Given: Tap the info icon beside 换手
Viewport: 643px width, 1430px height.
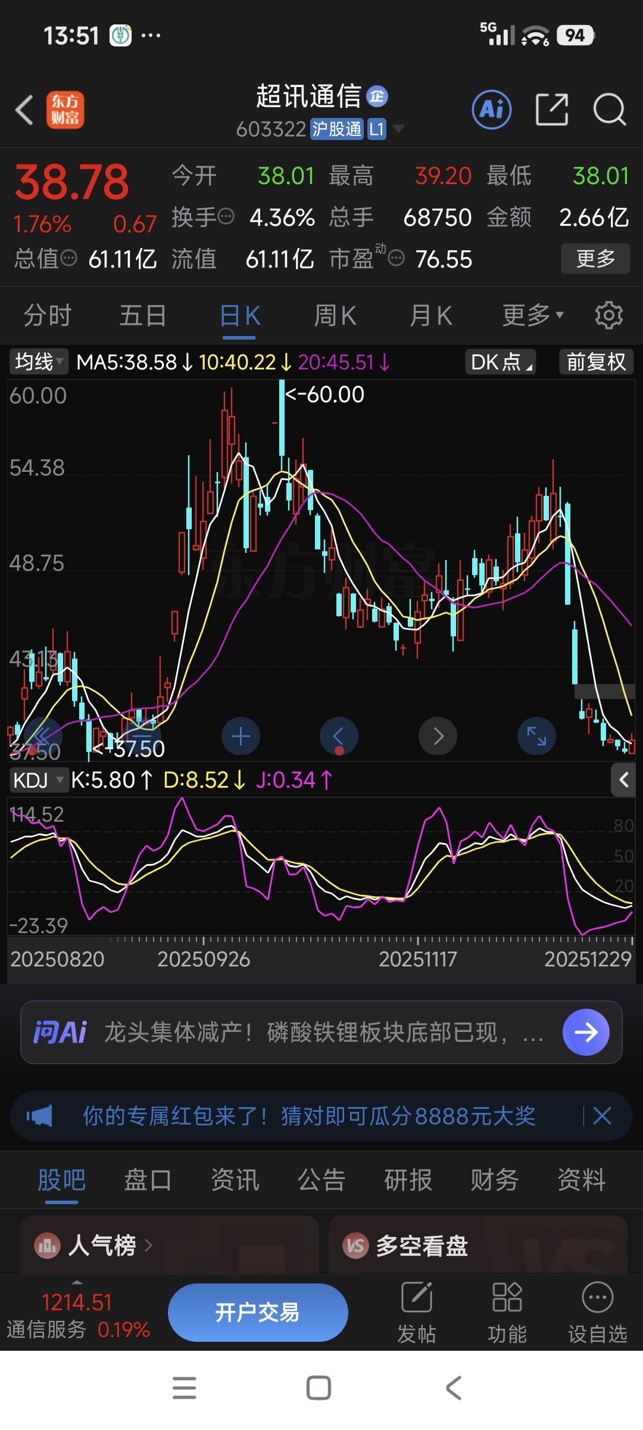Looking at the screenshot, I should (x=226, y=216).
